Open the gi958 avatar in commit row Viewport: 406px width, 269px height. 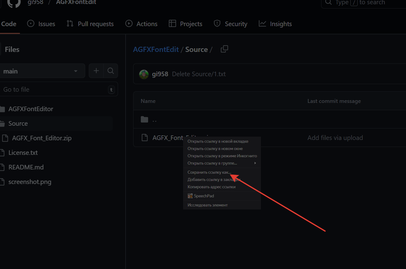coord(144,74)
